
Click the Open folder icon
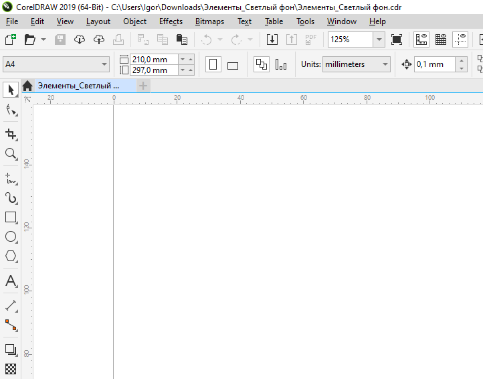coord(30,40)
